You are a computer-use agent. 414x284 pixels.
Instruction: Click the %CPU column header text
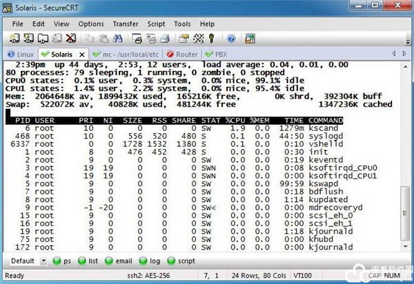235,121
